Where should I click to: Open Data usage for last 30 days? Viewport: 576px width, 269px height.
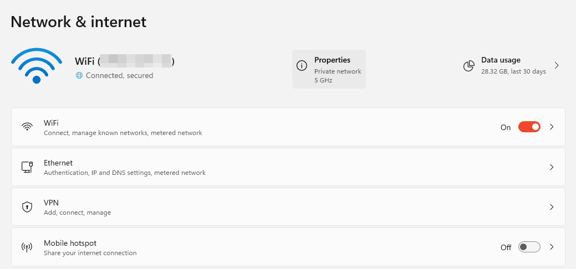pos(513,66)
